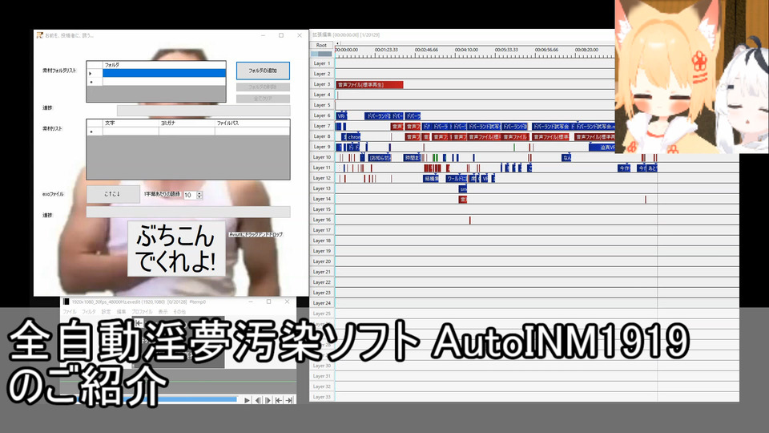Screen dimensions: 769x433
Task: Toggle visibility of Layer 6
Action: click(322, 115)
